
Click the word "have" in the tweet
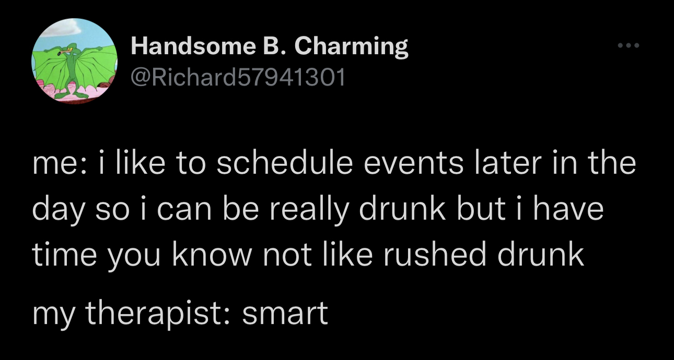point(574,209)
